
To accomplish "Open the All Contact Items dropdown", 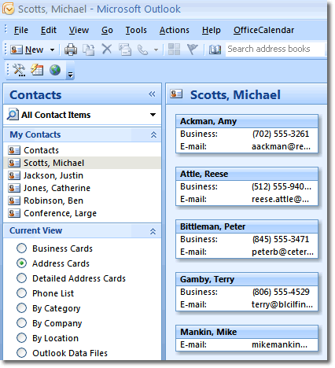I will tap(153, 115).
